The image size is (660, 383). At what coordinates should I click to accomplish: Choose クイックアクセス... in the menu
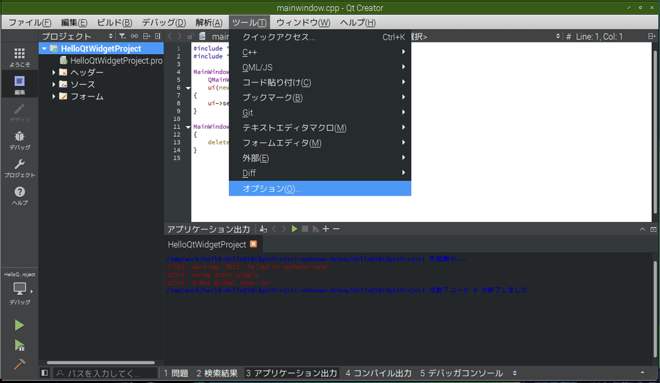coord(320,37)
